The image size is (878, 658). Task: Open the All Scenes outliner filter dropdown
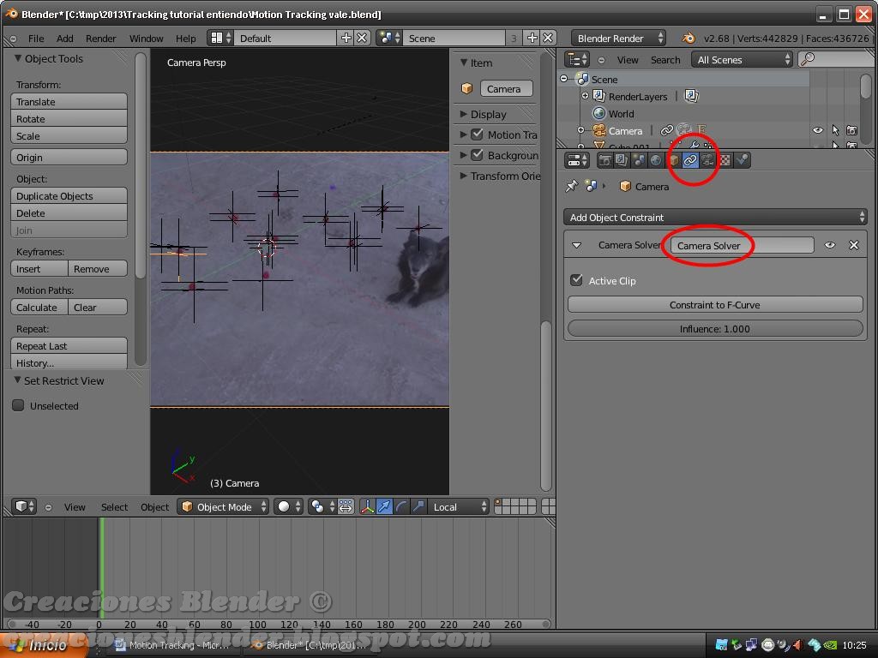point(742,59)
